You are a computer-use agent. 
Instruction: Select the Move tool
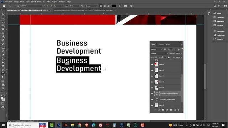click(x=3, y=14)
